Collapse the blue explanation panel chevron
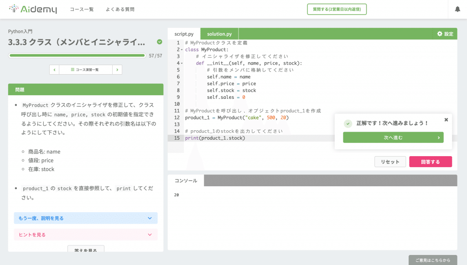Image resolution: width=467 pixels, height=265 pixels. tap(150, 218)
